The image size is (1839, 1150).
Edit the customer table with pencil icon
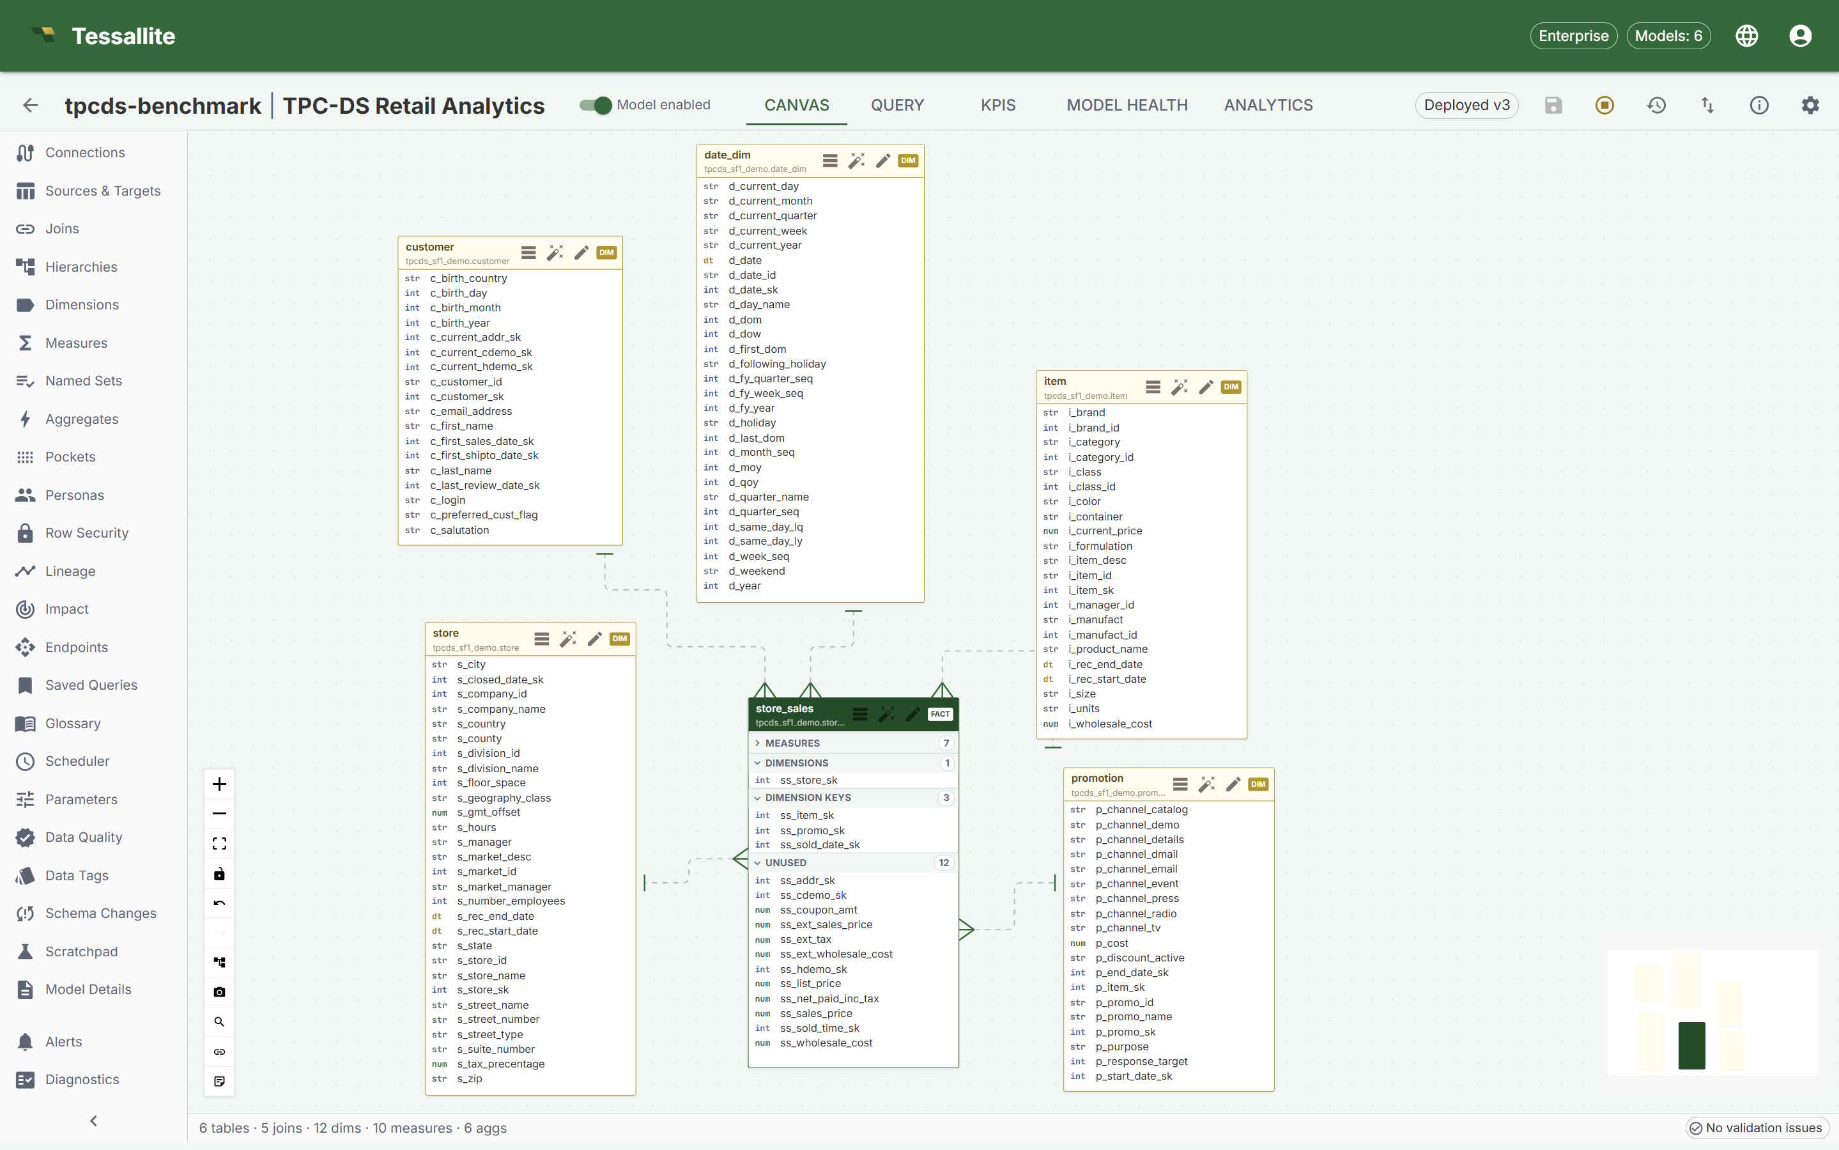pos(581,253)
